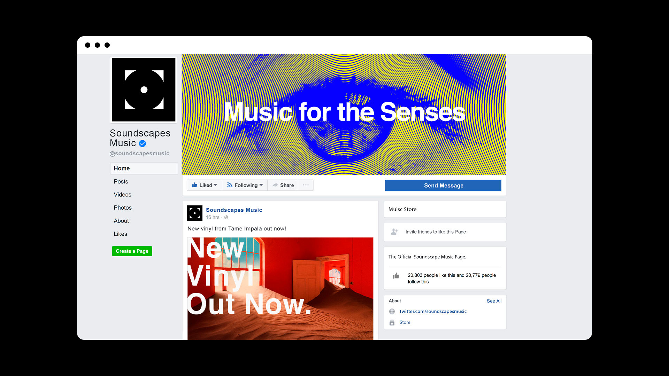Click the Soundscapes Music profile logo
Screen dimensions: 669x376
pyautogui.click(x=144, y=90)
